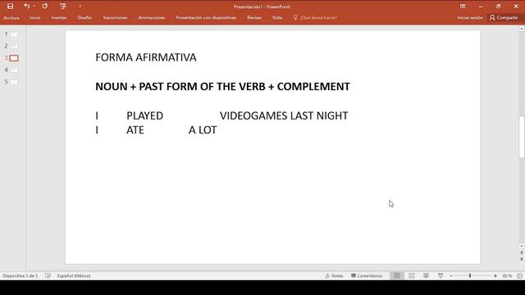Start presentation from beginning icon
525x295 pixels.
point(62,6)
